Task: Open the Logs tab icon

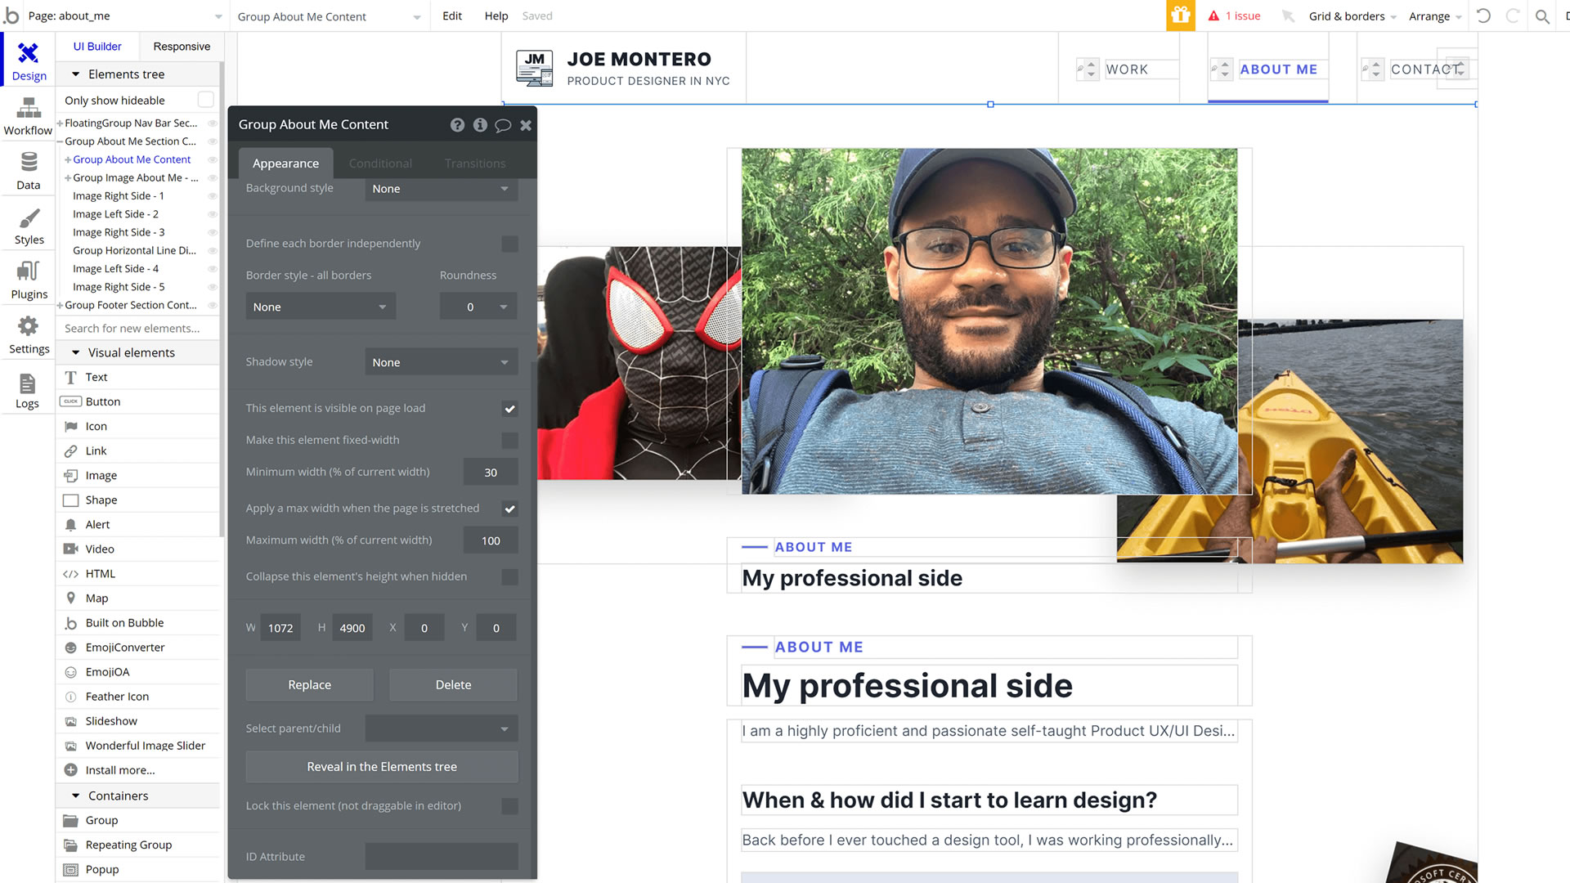Action: (x=27, y=383)
